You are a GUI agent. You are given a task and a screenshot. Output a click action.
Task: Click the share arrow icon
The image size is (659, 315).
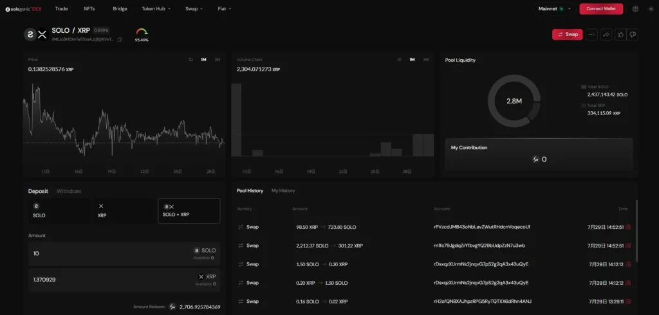[606, 35]
